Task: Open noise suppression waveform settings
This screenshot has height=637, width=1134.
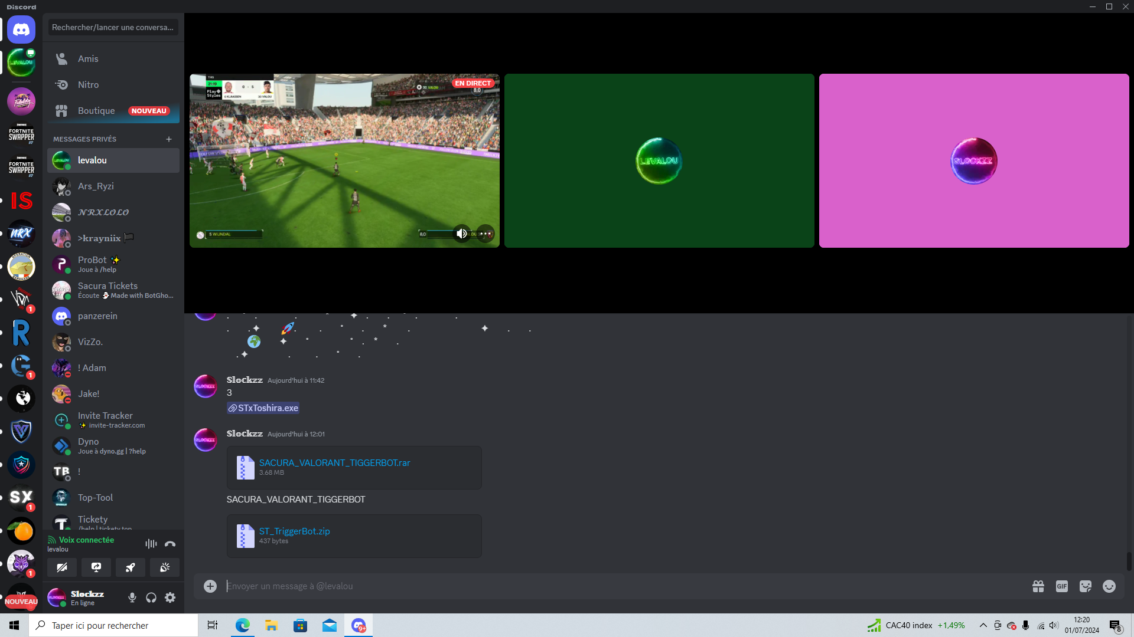Action: point(151,544)
